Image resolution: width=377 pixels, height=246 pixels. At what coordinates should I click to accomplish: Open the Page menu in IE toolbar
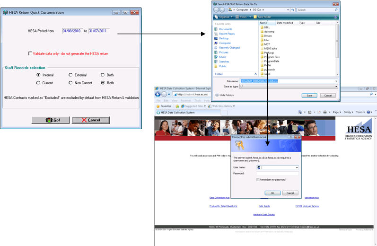click(x=337, y=112)
